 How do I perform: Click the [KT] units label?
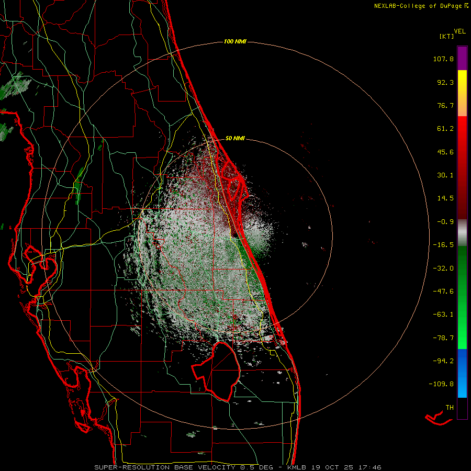click(446, 36)
